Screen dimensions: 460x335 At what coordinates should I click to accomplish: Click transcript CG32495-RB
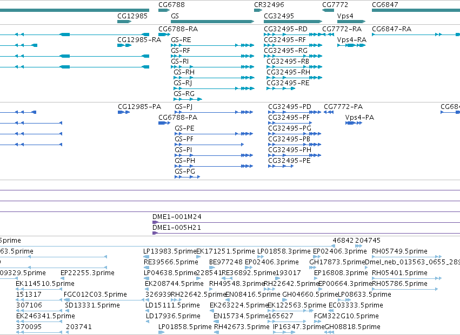pyautogui.click(x=288, y=61)
